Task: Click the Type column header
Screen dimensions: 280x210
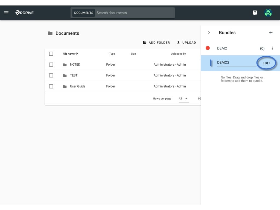Action: (x=112, y=54)
